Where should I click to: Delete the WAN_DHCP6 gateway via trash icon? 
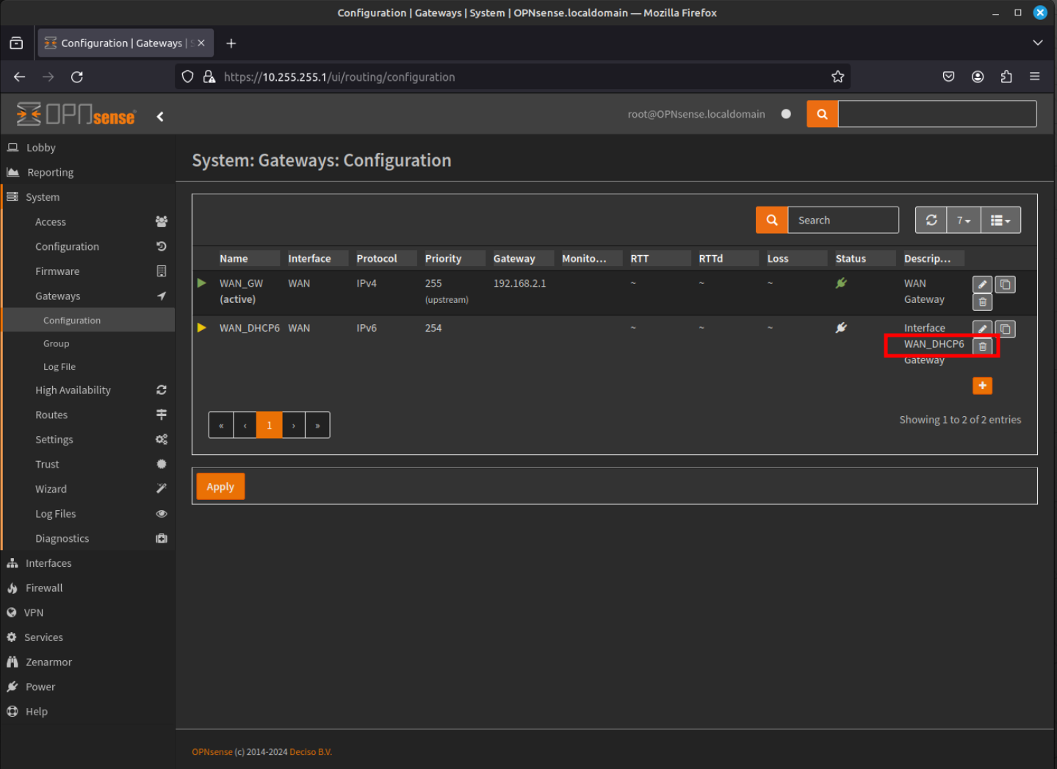pyautogui.click(x=982, y=346)
